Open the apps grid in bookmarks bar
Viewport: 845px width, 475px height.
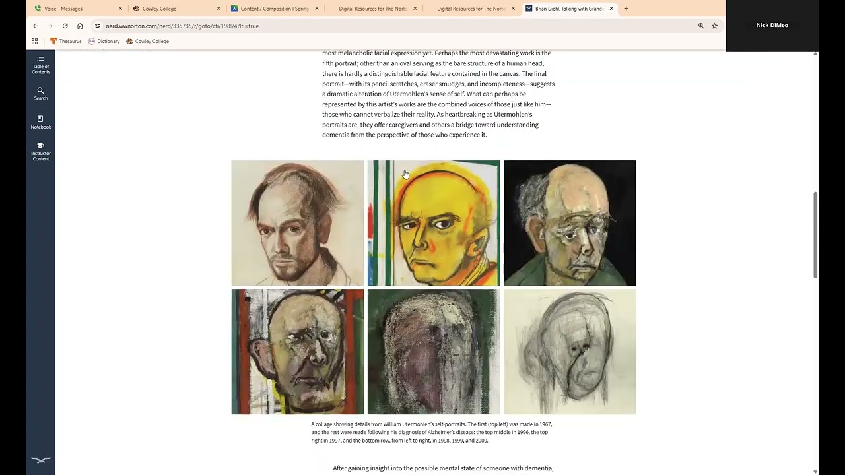coord(35,41)
